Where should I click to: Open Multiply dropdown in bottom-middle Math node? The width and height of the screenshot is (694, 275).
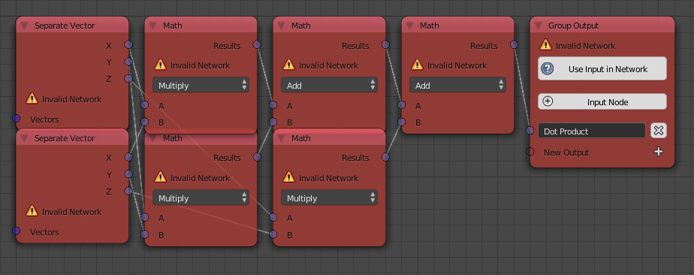[329, 198]
